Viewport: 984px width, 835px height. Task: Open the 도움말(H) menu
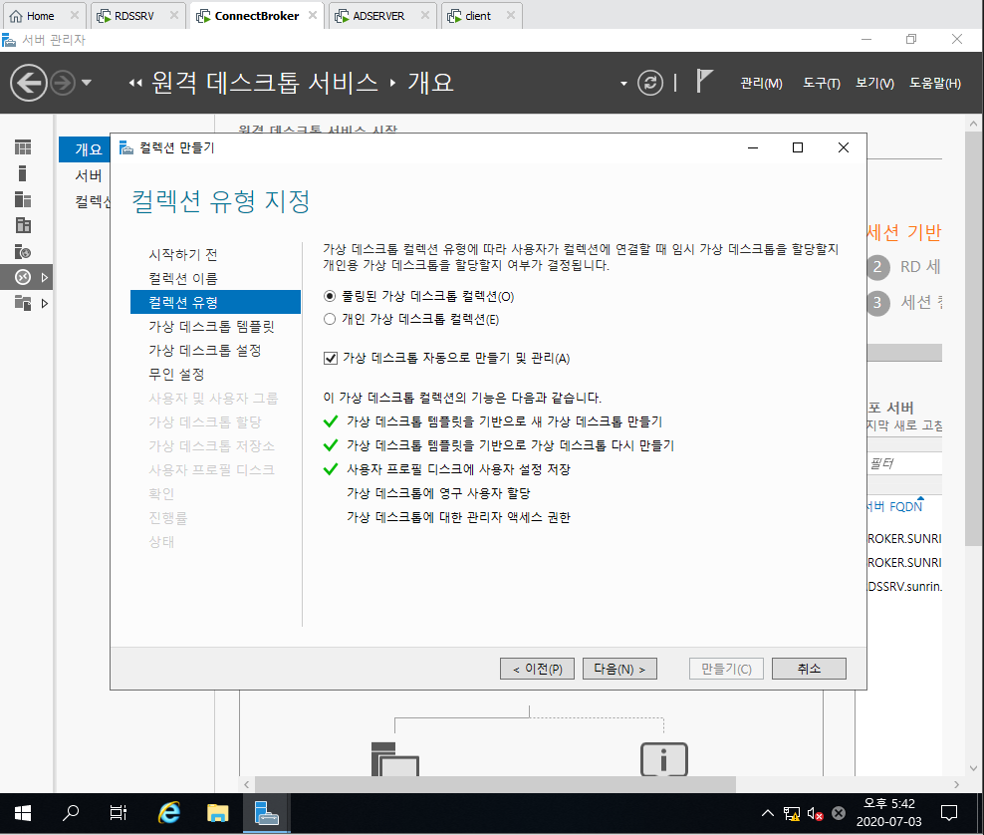[935, 83]
